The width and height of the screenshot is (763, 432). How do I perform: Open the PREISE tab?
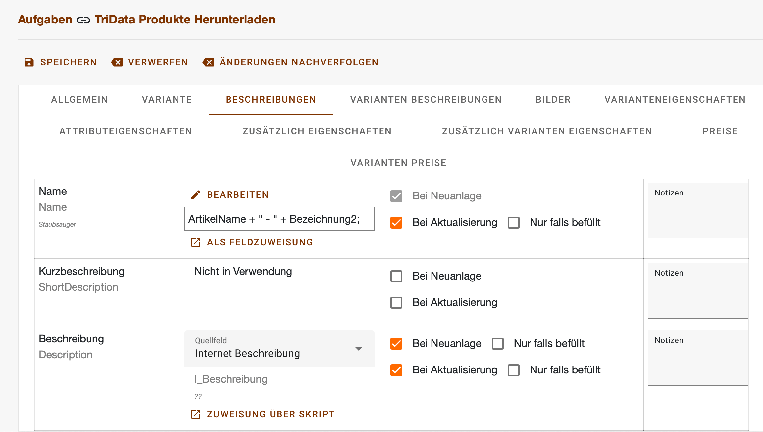720,131
